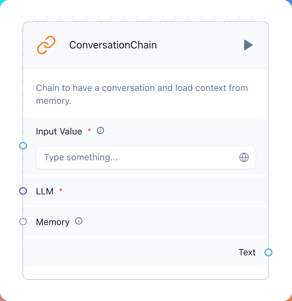Image resolution: width=292 pixels, height=301 pixels.
Task: Click the Text output handle circle
Action: (x=268, y=253)
